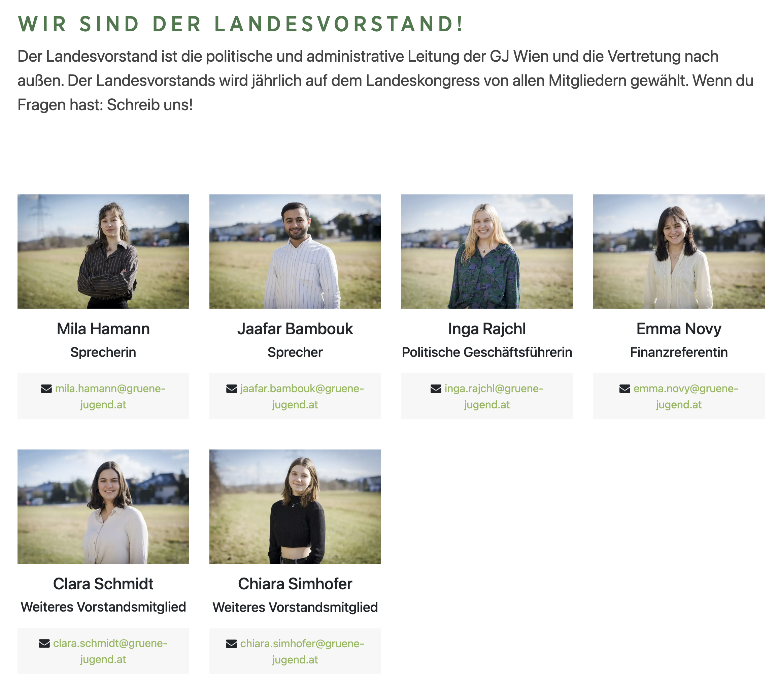Click envelope icon beside mila.hamann email
The height and width of the screenshot is (684, 777).
coord(46,388)
